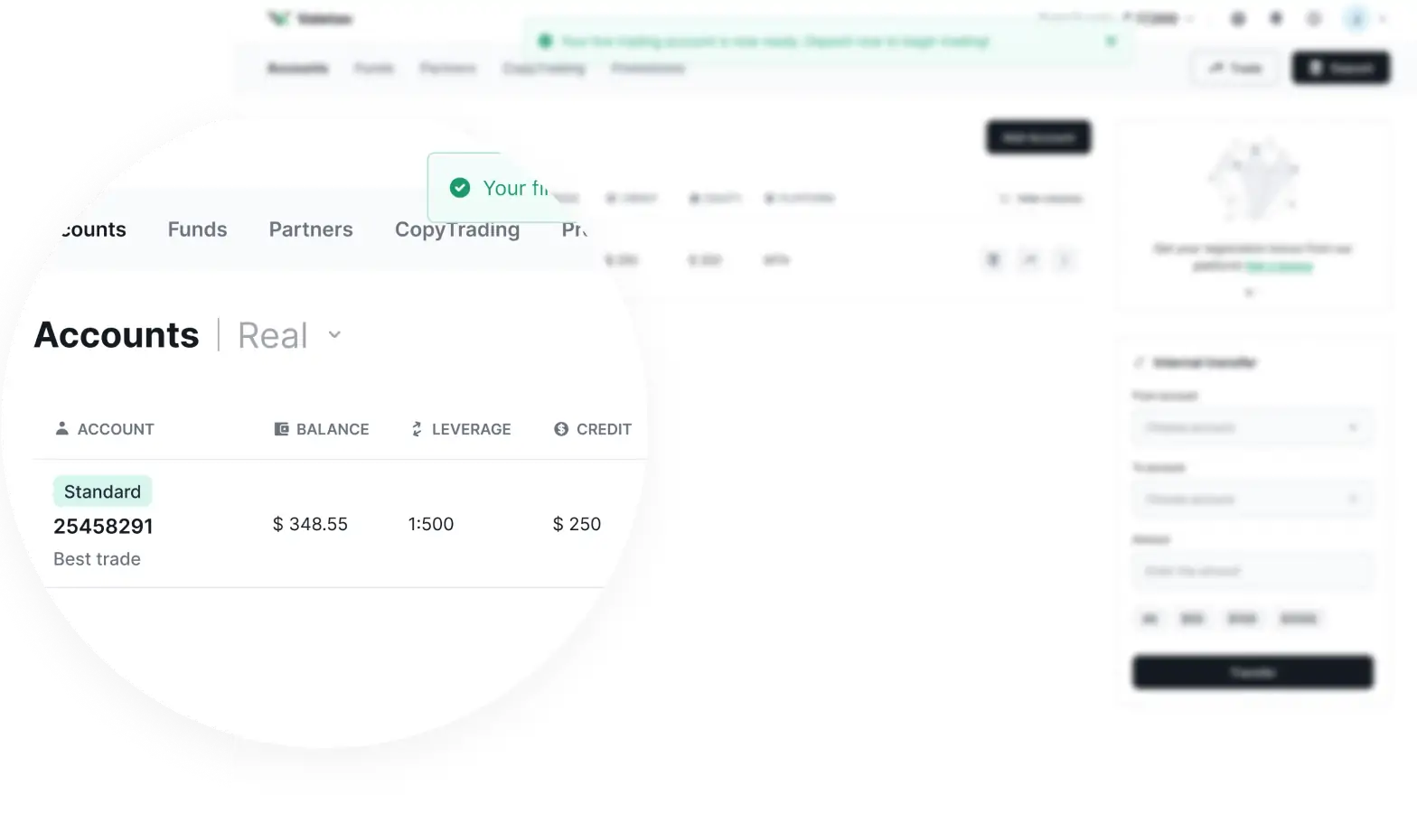Viewport: 1417px width, 813px height.
Task: Expand the Real account type dropdown
Action: (x=333, y=335)
